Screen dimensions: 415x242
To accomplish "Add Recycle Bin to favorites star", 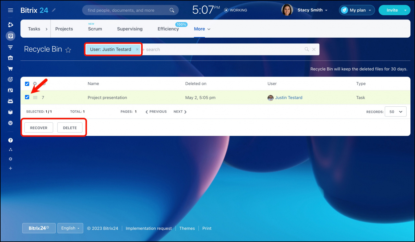I will (68, 50).
